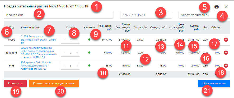Screen dimensions: 234x98
Task: Click the Оформить заказ button
Action: pyautogui.click(x=214, y=83)
